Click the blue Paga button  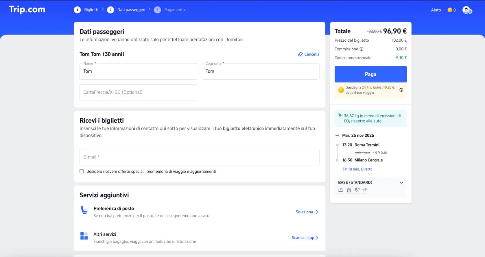(x=370, y=74)
